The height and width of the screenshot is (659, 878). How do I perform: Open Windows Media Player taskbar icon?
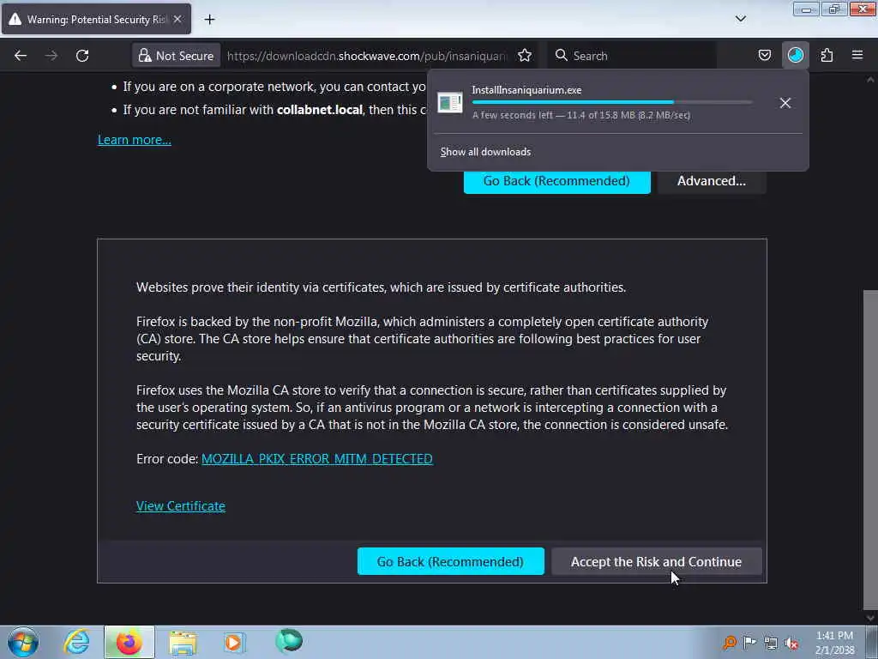[x=235, y=642]
